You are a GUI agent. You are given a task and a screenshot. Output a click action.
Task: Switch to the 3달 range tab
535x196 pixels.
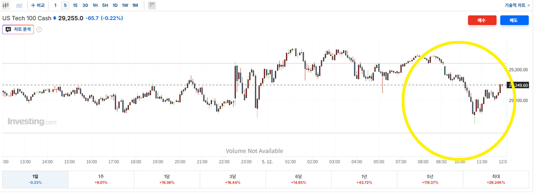[233, 179]
